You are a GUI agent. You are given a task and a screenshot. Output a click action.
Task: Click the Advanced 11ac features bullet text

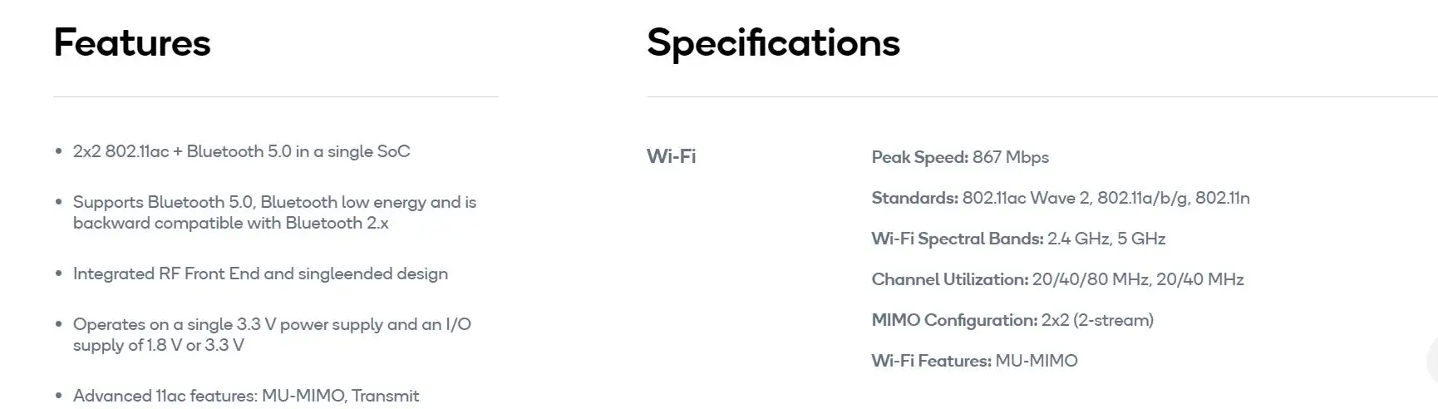(246, 396)
